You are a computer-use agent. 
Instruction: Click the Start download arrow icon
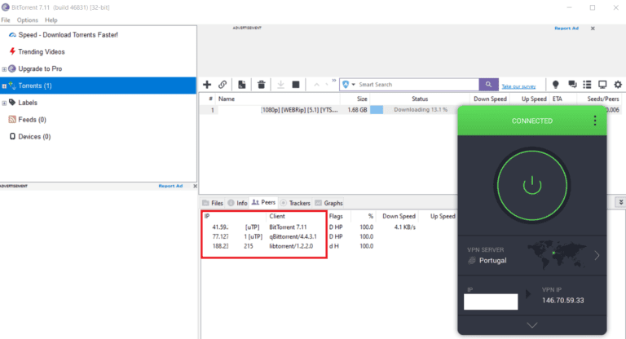click(x=280, y=85)
